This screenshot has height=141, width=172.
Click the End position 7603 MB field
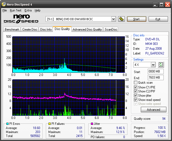155,78
